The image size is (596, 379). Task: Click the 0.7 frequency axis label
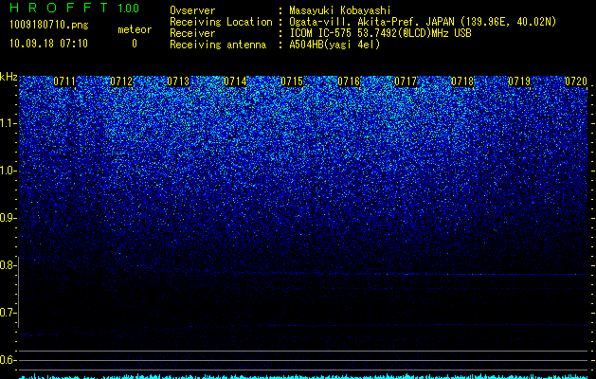8,313
